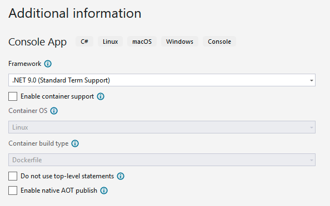Open info icon for native AOT publish
This screenshot has width=330, height=206.
104,190
